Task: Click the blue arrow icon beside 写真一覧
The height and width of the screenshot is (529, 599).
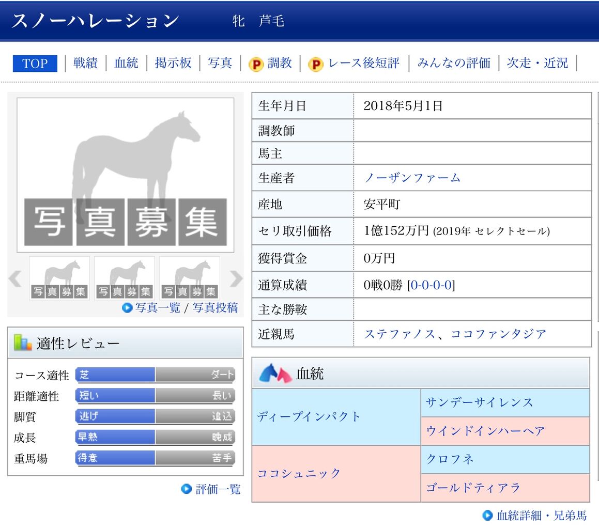Action: point(126,308)
